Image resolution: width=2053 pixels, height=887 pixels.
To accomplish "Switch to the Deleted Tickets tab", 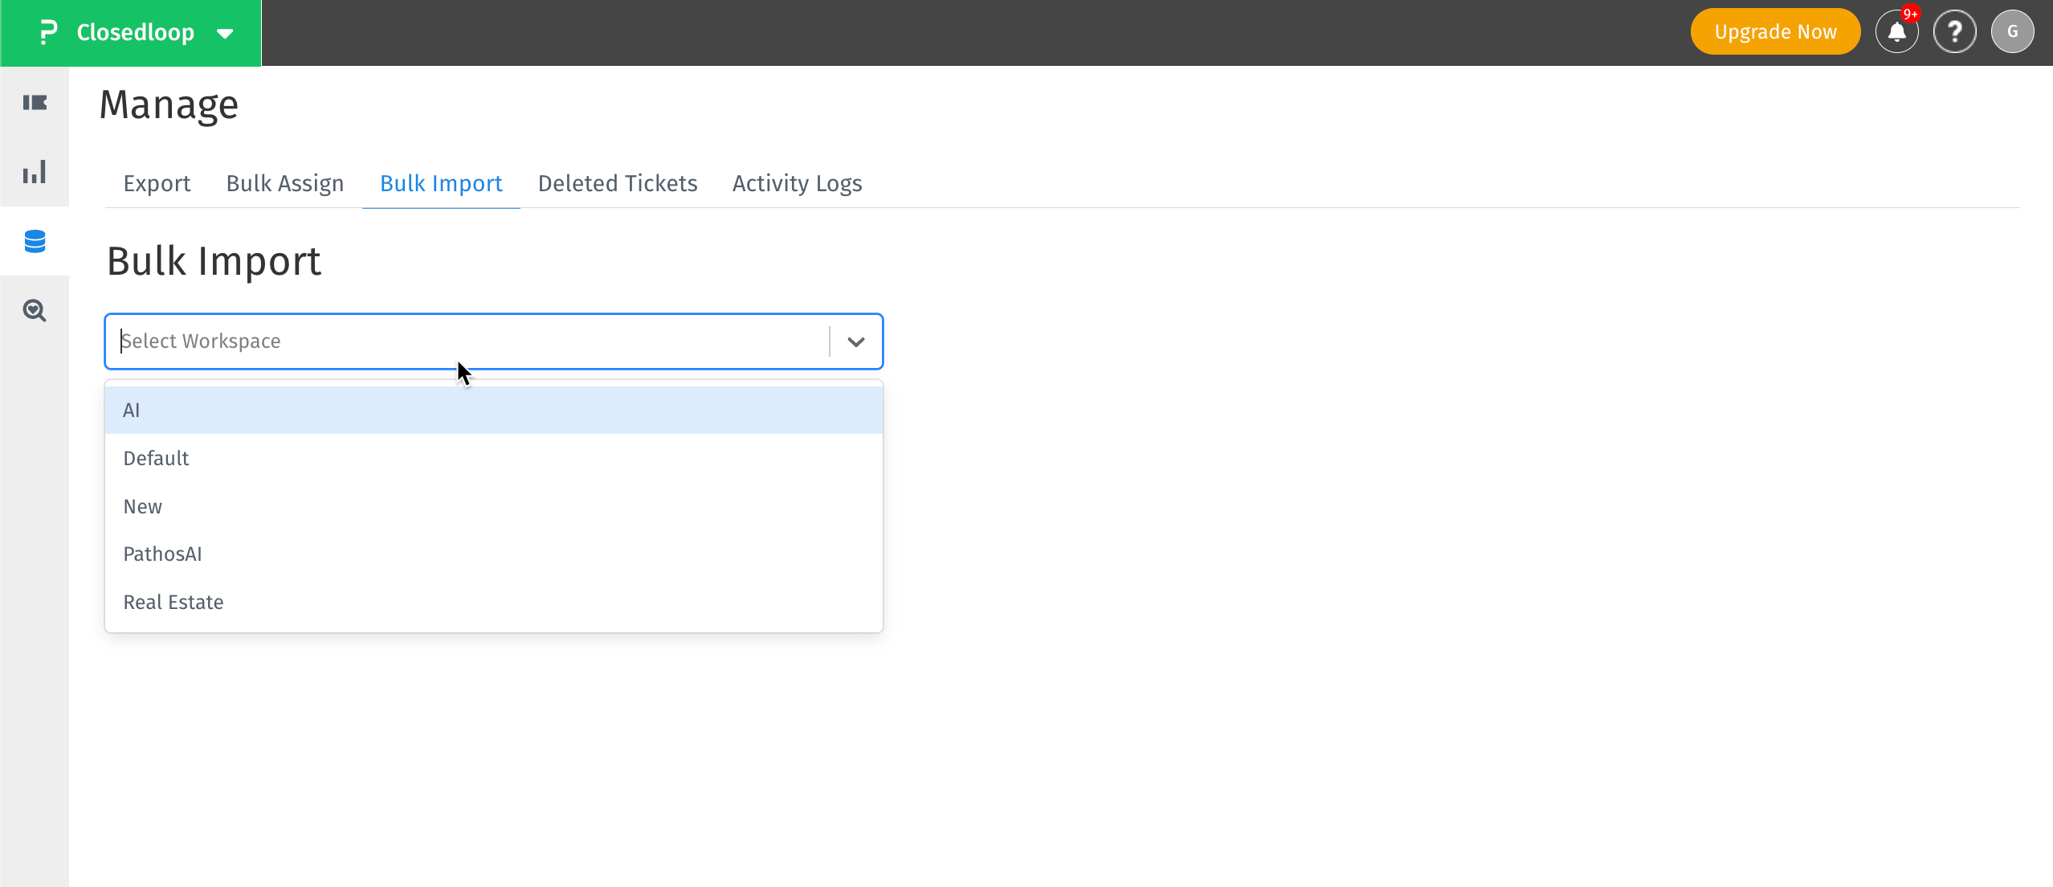I will [x=617, y=183].
